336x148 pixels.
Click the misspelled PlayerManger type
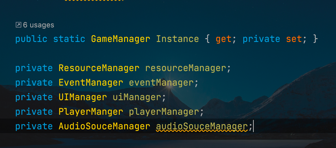[91, 112]
